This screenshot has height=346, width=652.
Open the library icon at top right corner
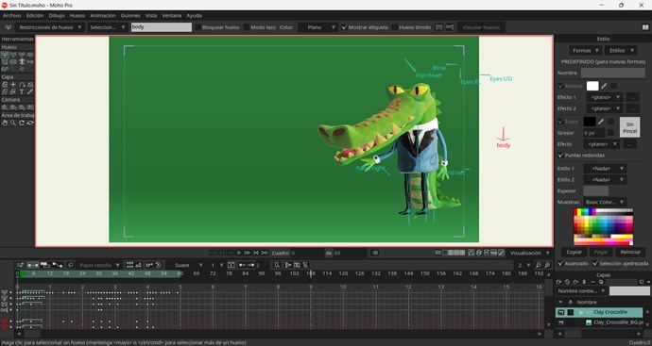click(645, 27)
